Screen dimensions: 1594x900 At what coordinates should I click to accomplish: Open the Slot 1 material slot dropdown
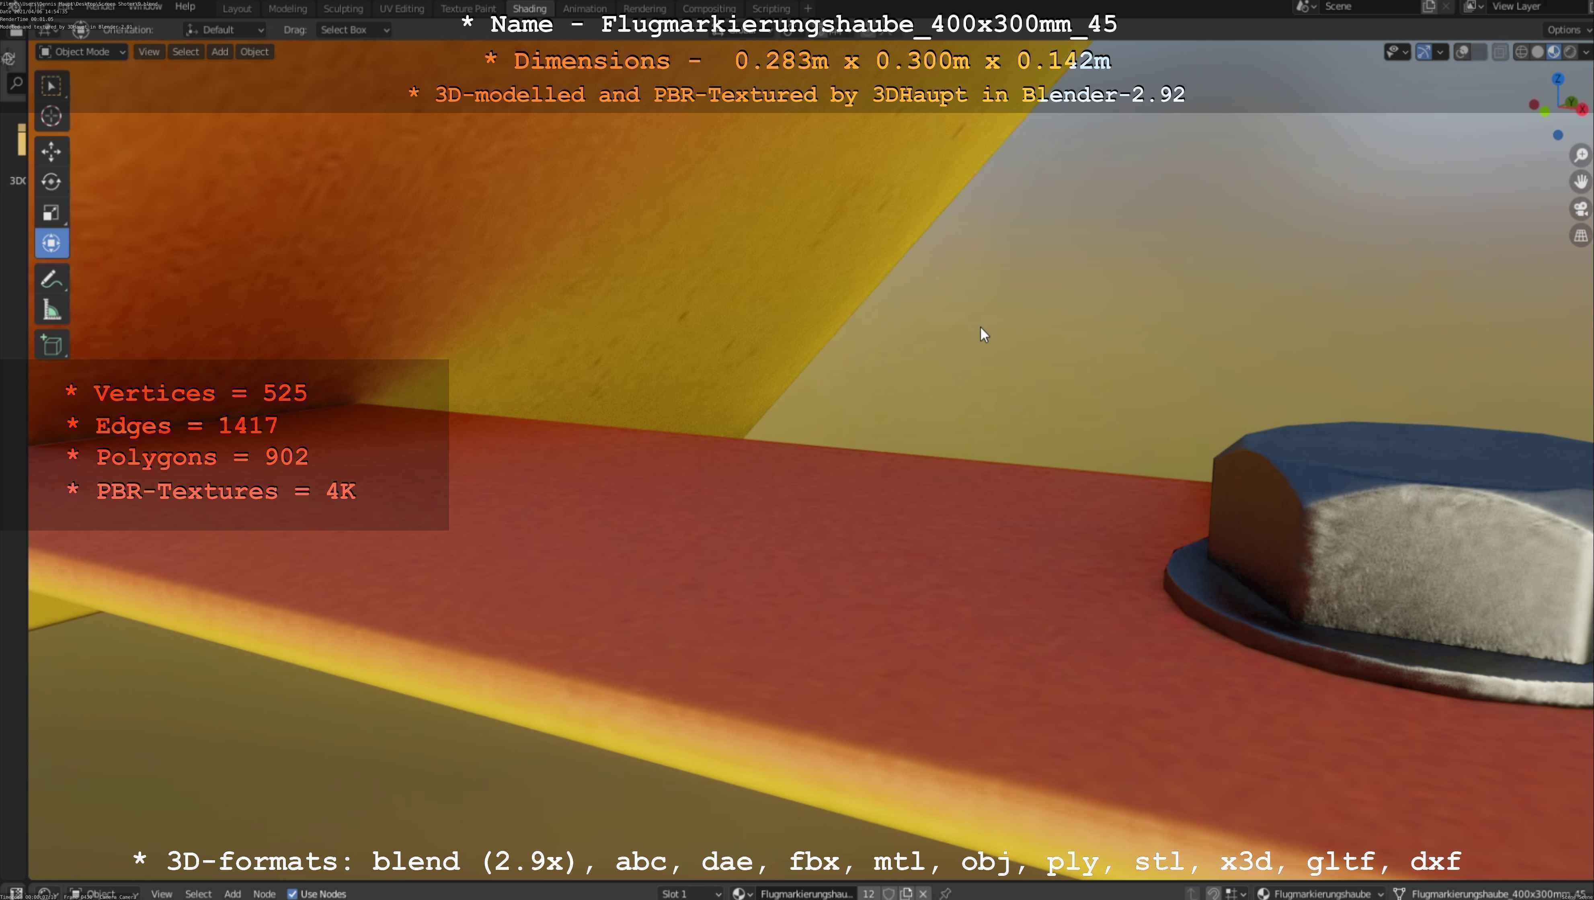[691, 894]
